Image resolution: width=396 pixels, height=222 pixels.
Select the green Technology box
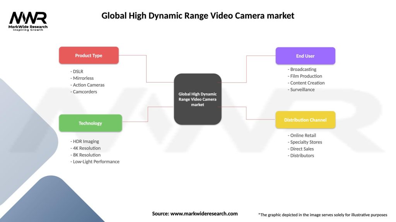point(90,123)
